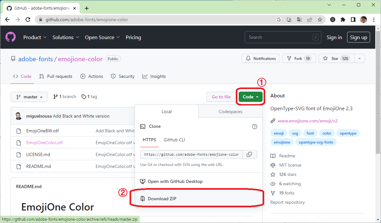The image size is (381, 223).
Task: Click the install/download page icon in address bar
Action: (x=289, y=20)
